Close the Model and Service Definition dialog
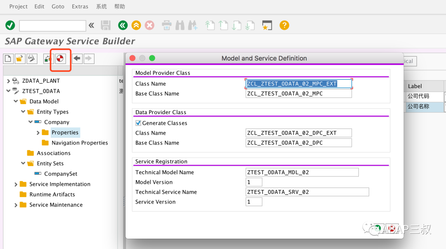Image resolution: width=446 pixels, height=249 pixels. (132, 58)
